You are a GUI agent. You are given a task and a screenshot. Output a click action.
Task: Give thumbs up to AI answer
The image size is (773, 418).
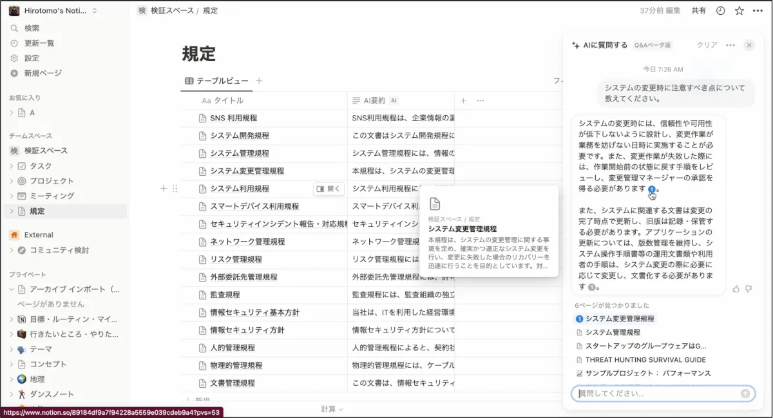[736, 289]
